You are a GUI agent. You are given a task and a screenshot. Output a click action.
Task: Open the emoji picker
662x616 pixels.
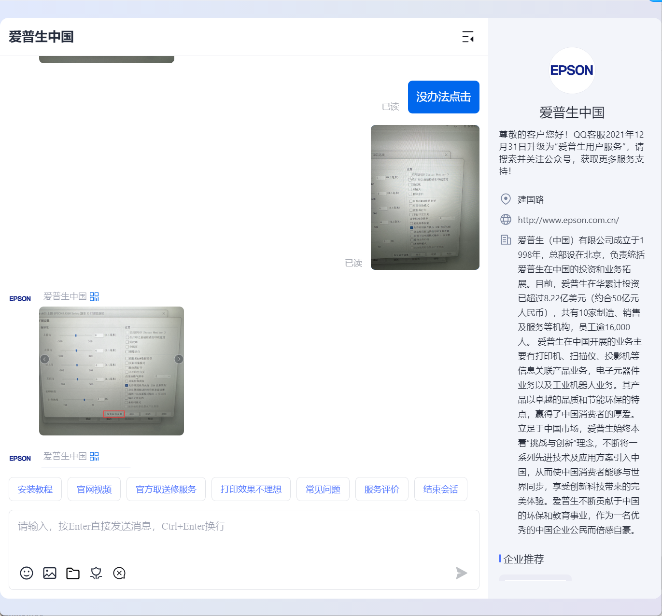[27, 573]
